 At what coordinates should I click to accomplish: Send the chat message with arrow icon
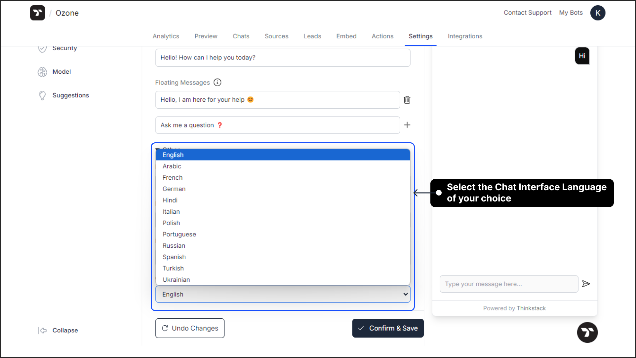point(586,284)
